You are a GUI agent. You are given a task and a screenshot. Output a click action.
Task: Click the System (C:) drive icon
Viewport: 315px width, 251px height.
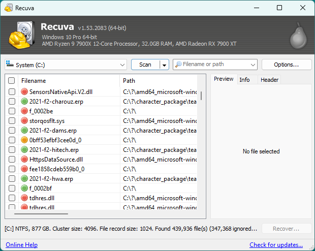click(10, 64)
